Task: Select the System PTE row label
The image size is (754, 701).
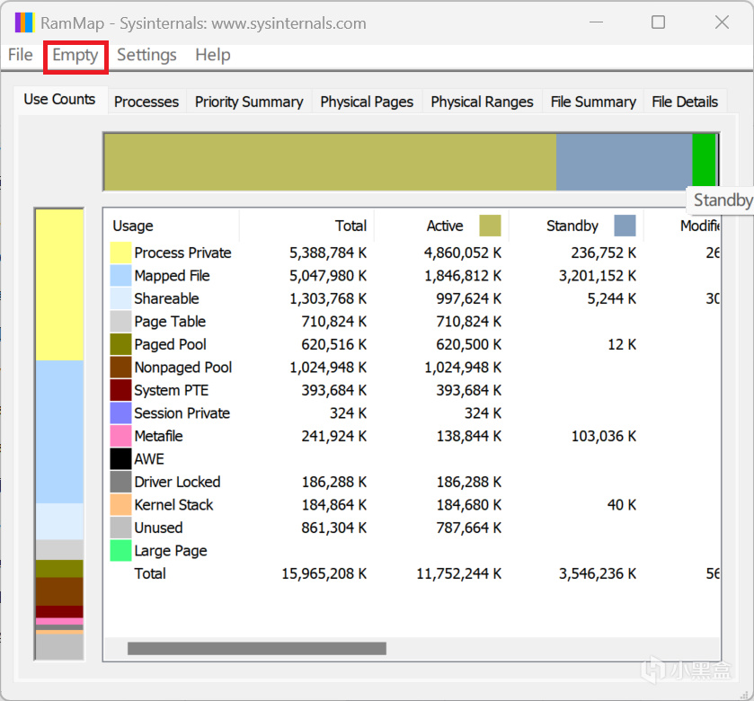Action: 171,390
